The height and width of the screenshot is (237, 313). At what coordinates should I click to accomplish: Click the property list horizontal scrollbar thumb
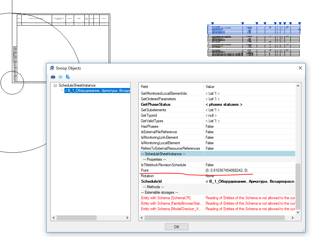tap(215, 218)
